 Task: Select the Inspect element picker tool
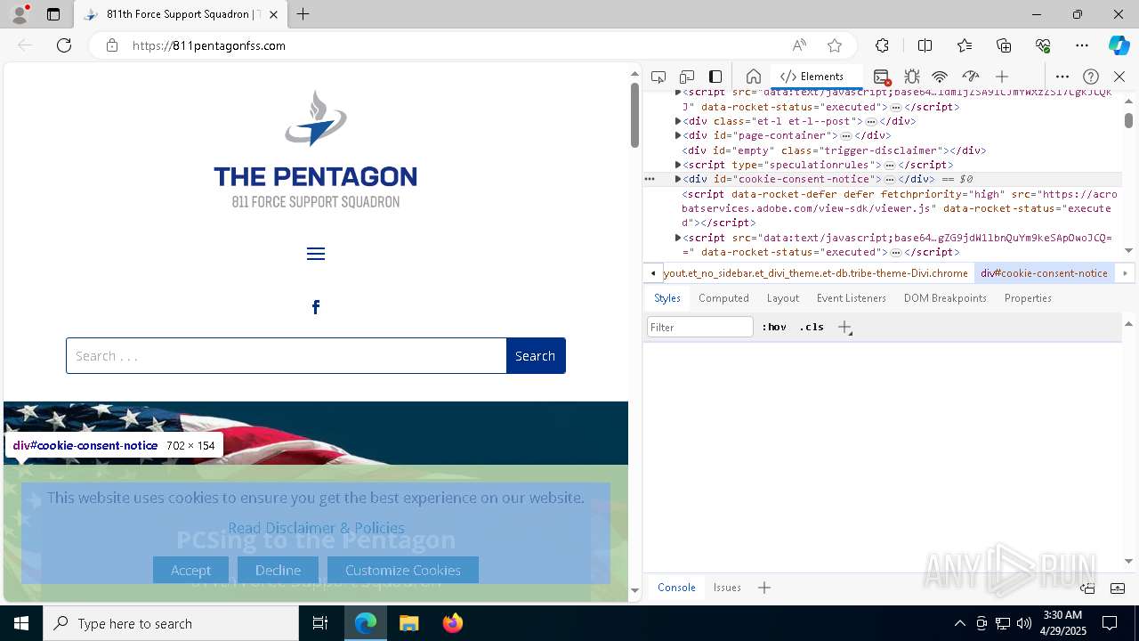point(658,77)
